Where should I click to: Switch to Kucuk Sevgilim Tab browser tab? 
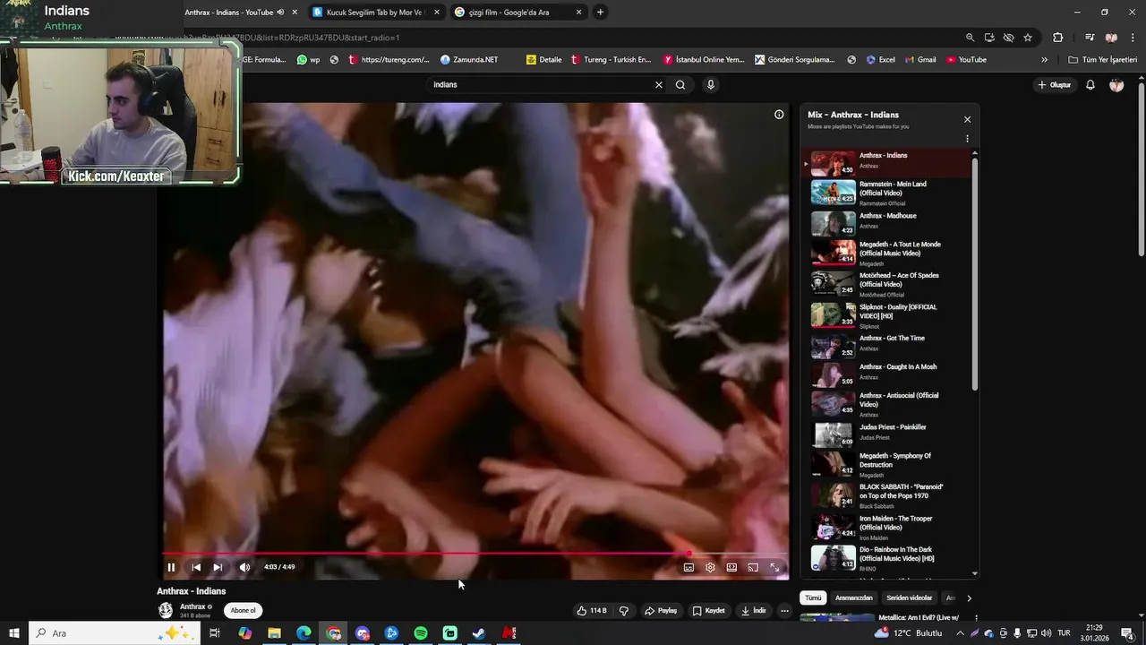(376, 13)
